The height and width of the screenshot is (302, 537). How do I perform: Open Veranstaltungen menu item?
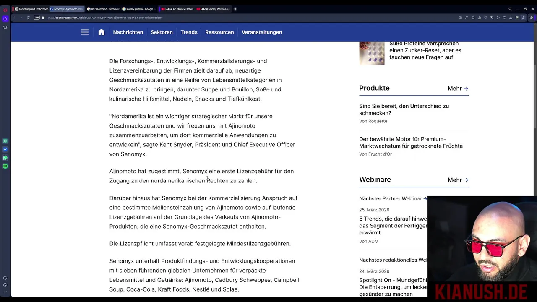click(262, 32)
